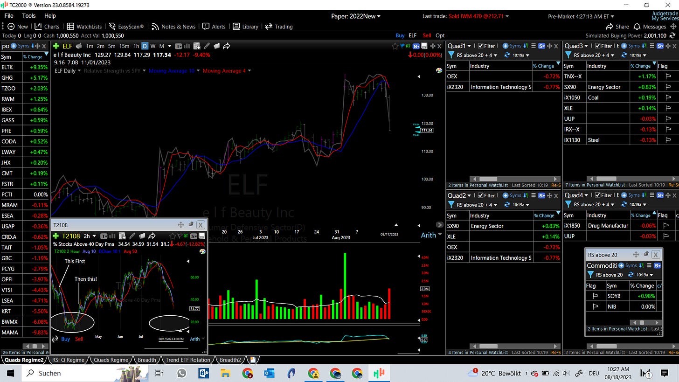679x382 pixels.
Task: Open the Tools menu
Action: 29,15
